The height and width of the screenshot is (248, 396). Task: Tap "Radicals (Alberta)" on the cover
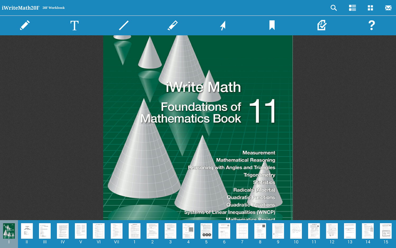[254, 190]
